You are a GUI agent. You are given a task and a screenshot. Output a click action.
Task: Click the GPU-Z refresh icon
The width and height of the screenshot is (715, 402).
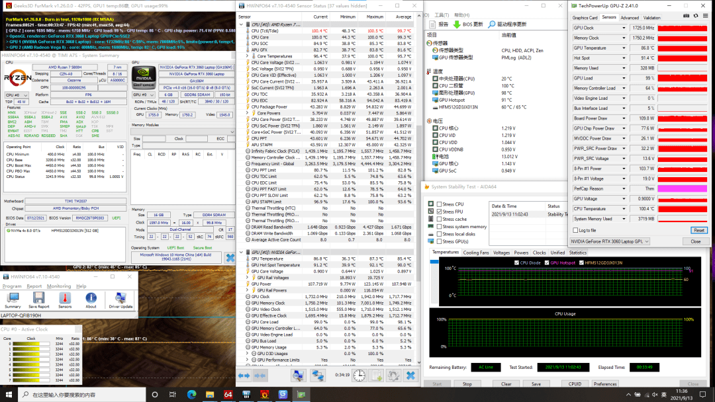pyautogui.click(x=696, y=16)
